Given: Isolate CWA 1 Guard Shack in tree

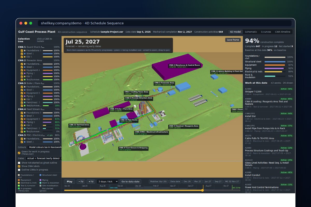Looking at the screenshot, I should pos(39,47).
